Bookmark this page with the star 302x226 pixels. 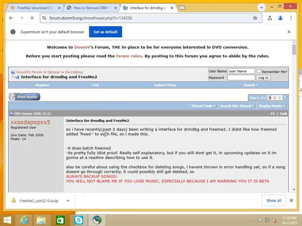255,18
